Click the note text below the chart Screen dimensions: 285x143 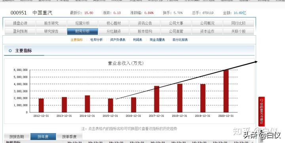point(129,129)
